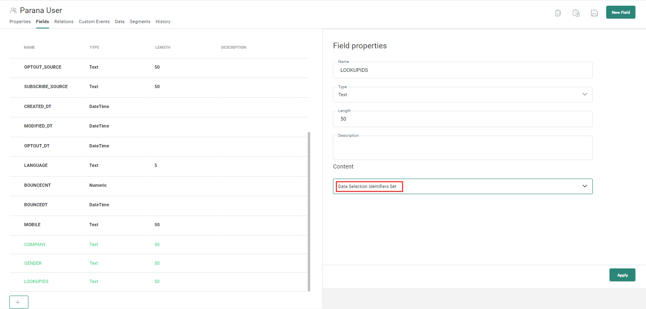Viewport: 646px width, 309px height.
Task: Open the Relations tab
Action: [64, 22]
